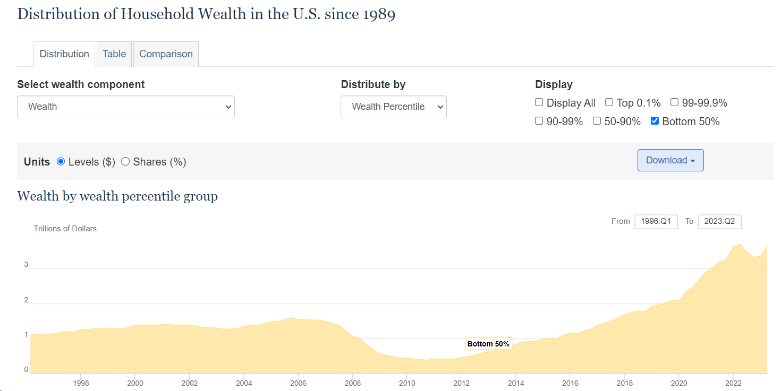The width and height of the screenshot is (781, 391).
Task: Click the Bottom 50% chart label
Action: 488,344
